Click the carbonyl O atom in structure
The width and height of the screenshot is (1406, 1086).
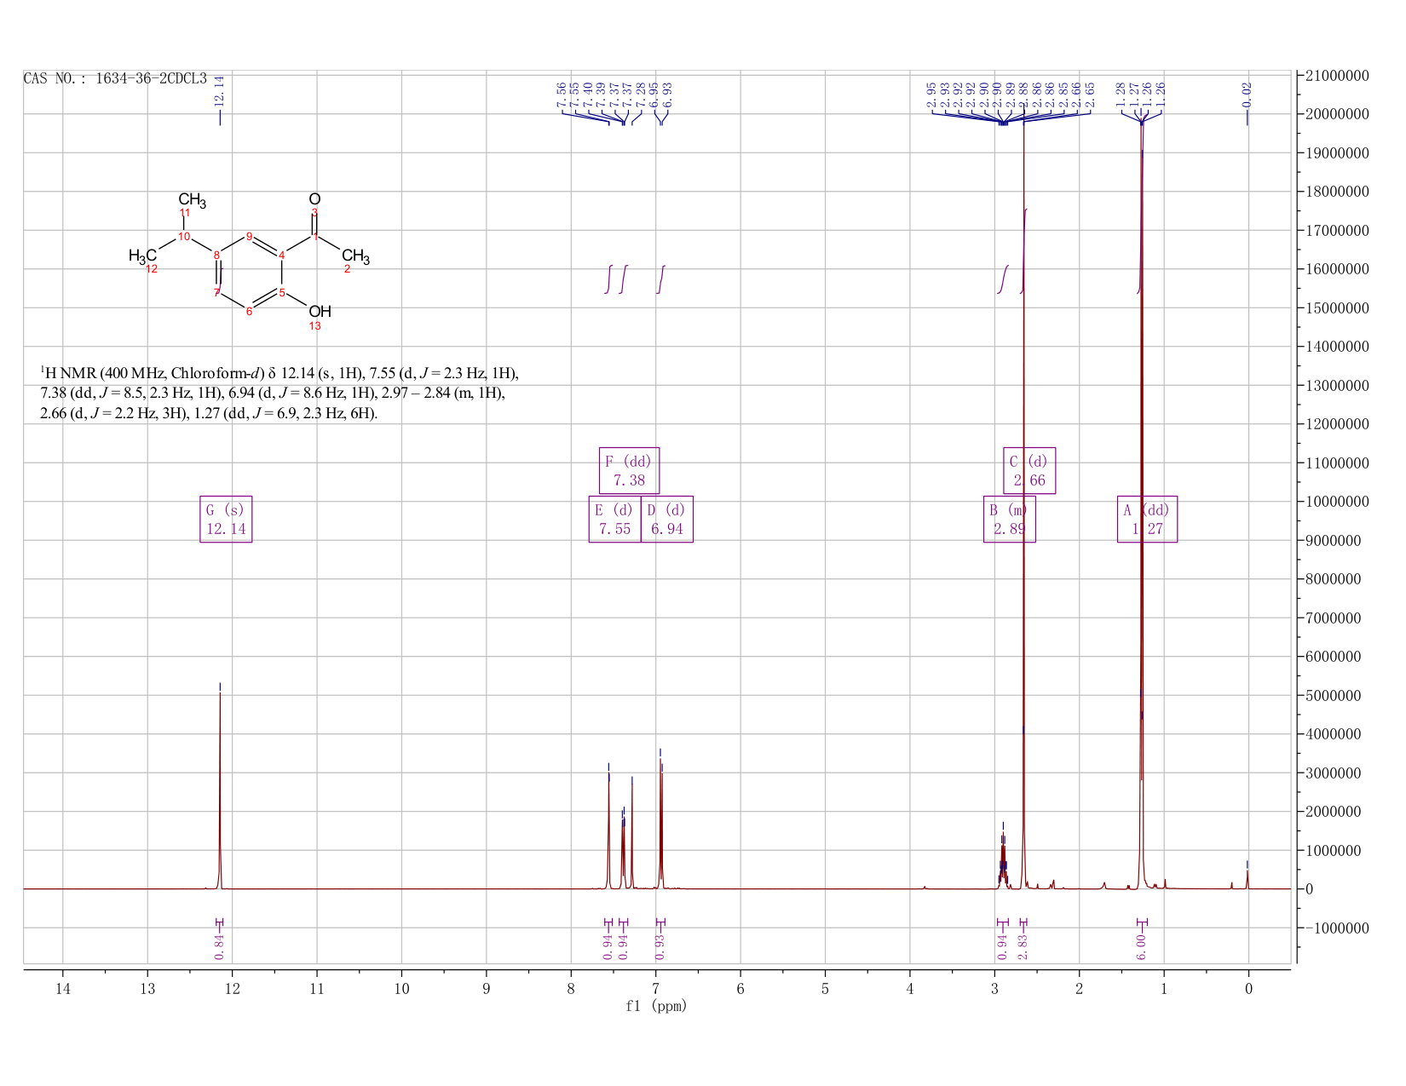tap(314, 198)
